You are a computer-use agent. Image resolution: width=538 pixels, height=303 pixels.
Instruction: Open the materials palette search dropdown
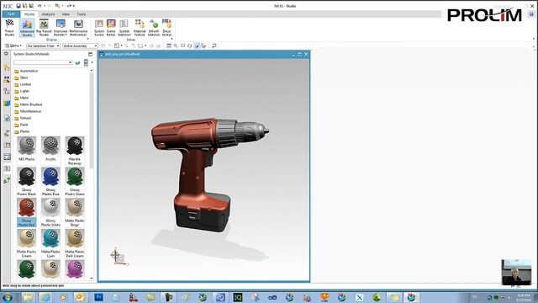[71, 62]
